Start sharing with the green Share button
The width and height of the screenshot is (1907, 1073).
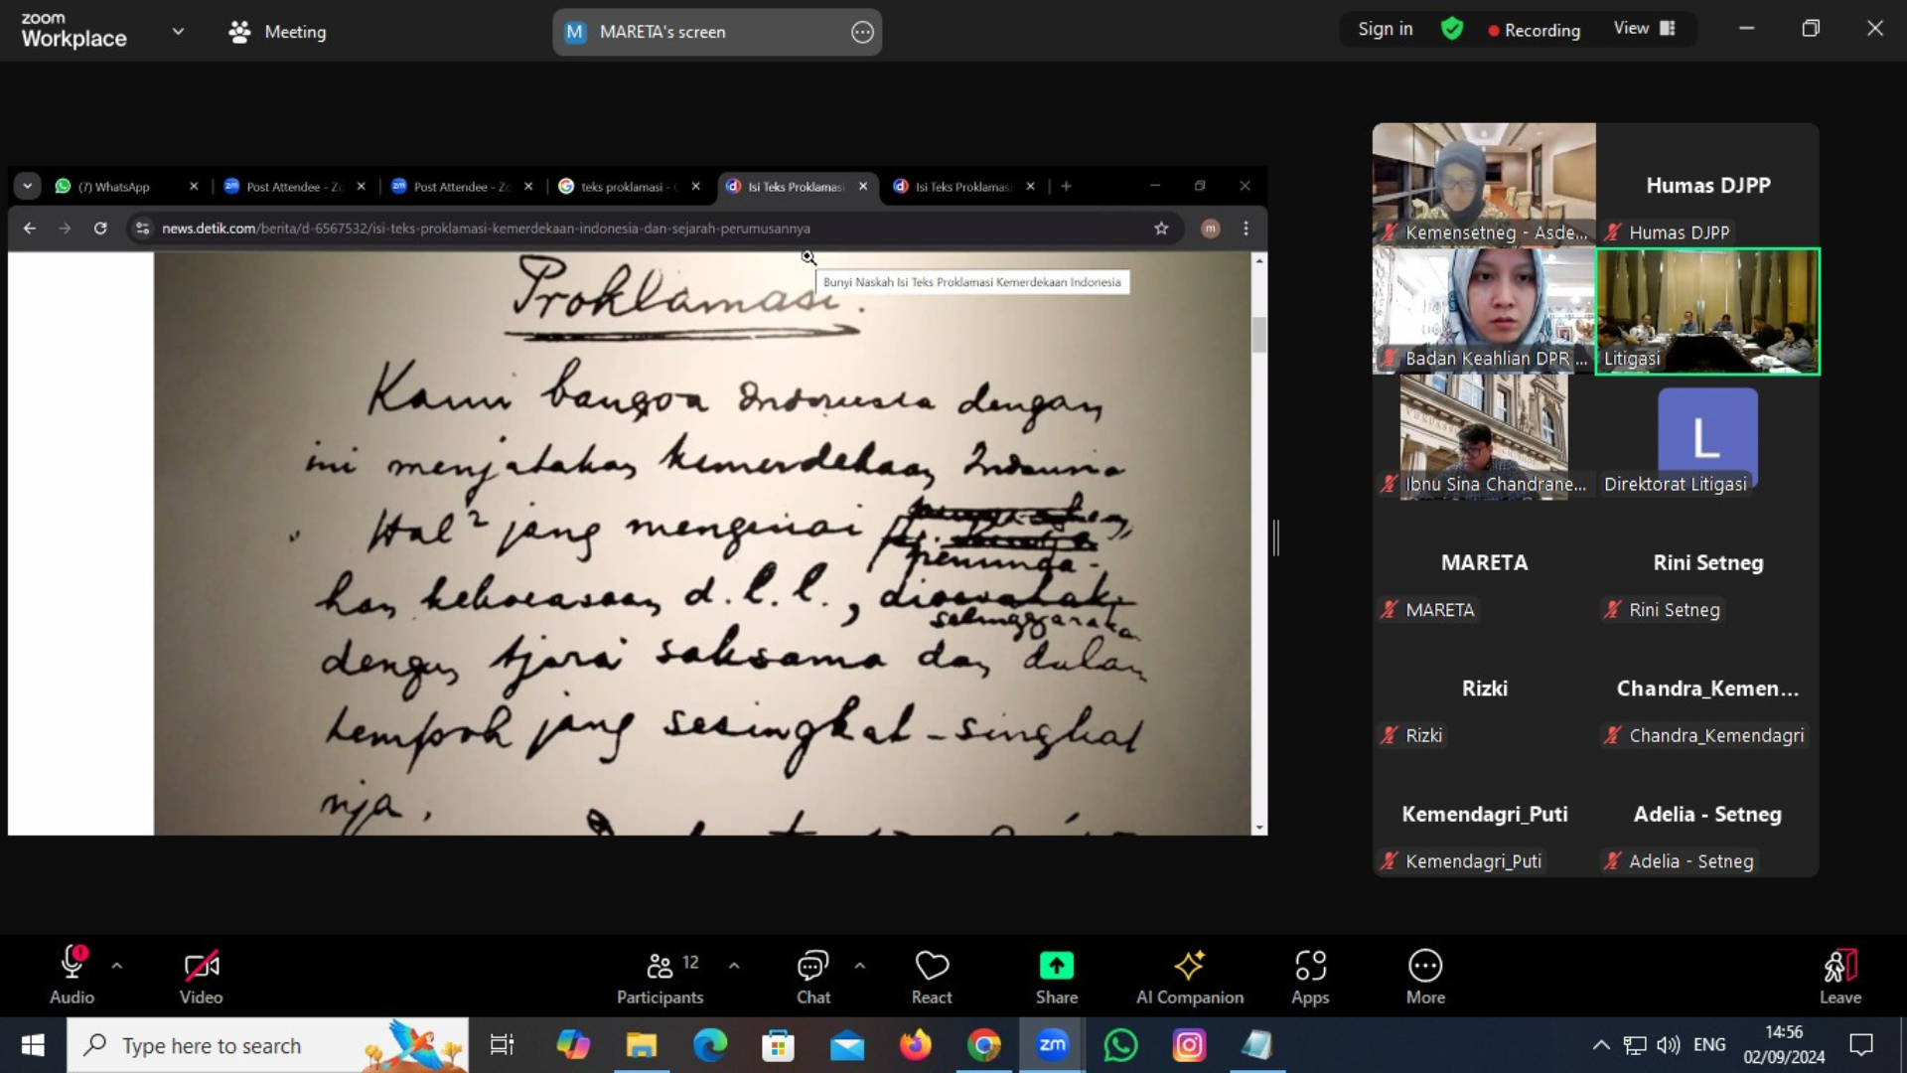click(x=1057, y=976)
